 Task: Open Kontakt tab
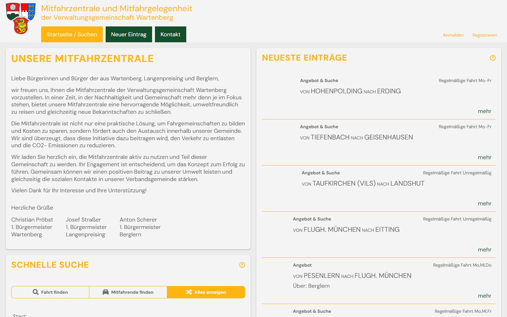tap(170, 34)
